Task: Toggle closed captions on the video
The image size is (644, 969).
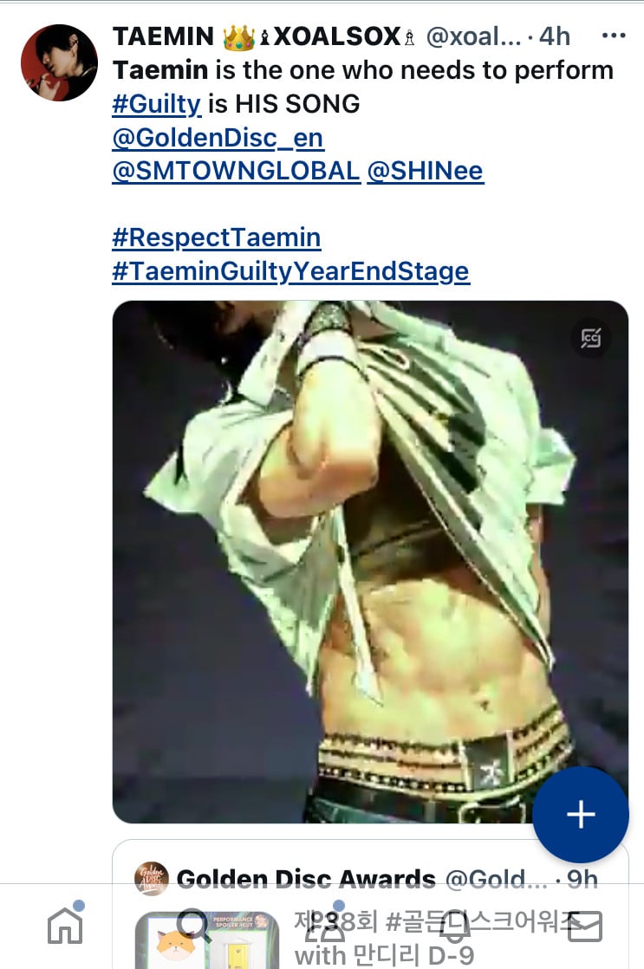Action: point(590,338)
